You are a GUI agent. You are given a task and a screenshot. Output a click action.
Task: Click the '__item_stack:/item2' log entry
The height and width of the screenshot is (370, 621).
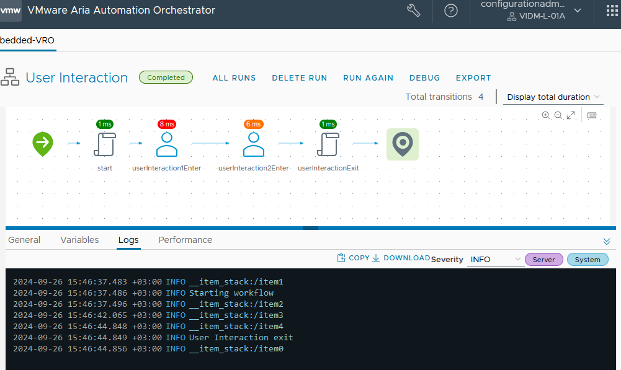[x=236, y=304]
